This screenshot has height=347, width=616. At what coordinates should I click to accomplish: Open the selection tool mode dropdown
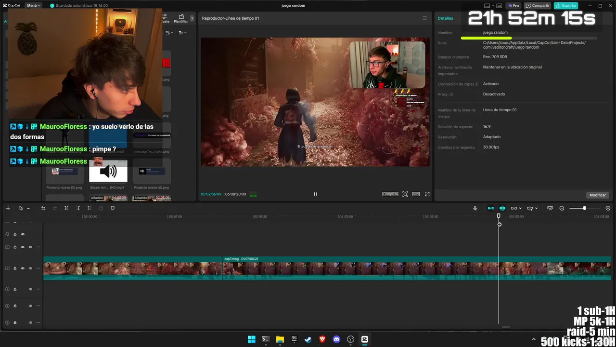point(28,208)
